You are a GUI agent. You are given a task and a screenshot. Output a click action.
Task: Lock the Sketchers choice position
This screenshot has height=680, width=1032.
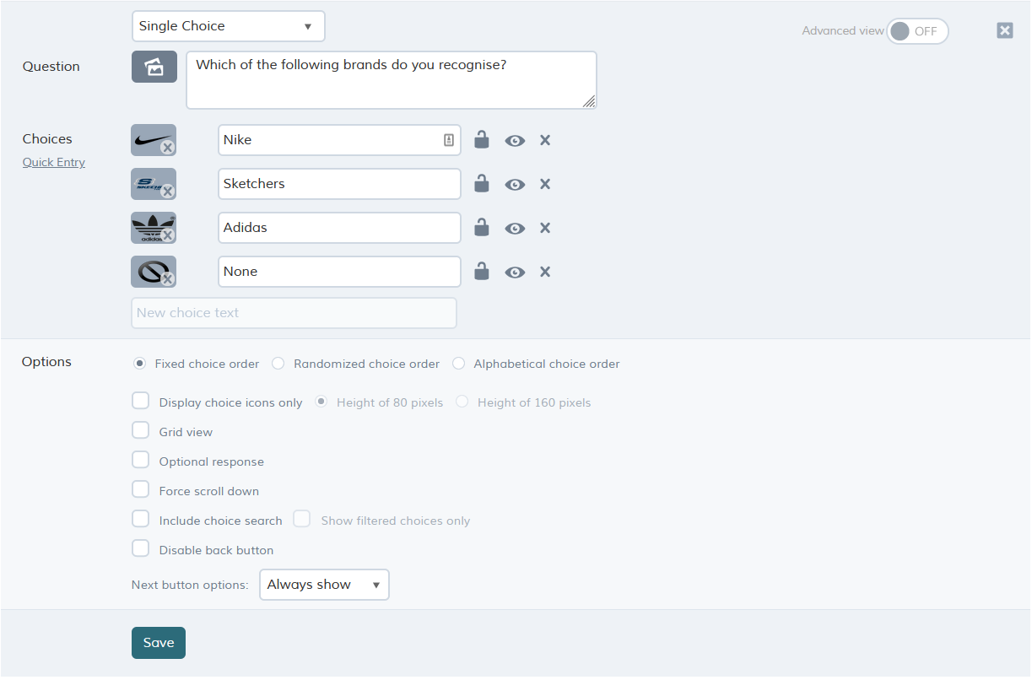[x=482, y=183]
